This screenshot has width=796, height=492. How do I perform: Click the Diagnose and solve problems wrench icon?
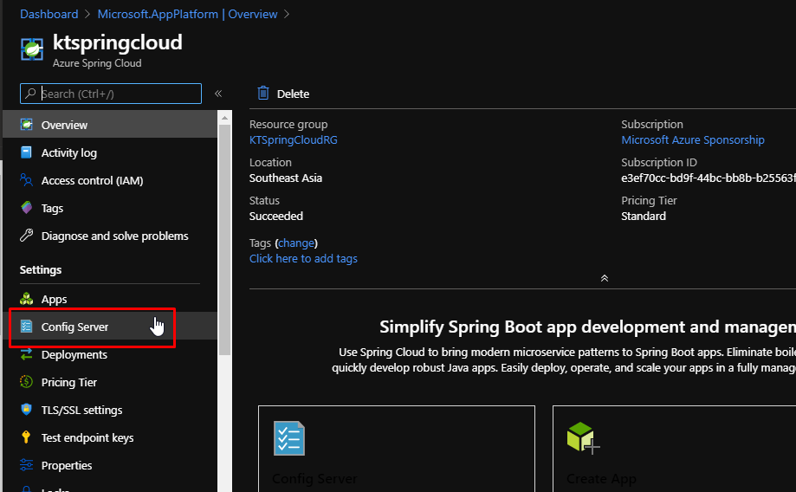pyautogui.click(x=27, y=236)
